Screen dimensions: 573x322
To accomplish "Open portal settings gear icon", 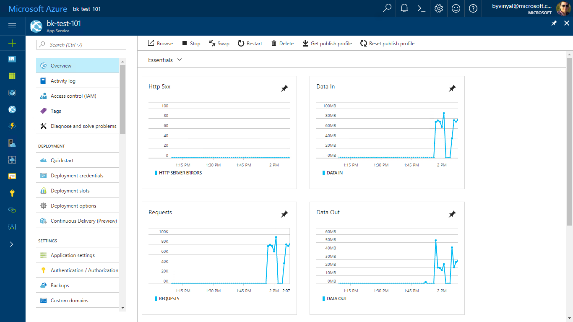I will tap(439, 8).
